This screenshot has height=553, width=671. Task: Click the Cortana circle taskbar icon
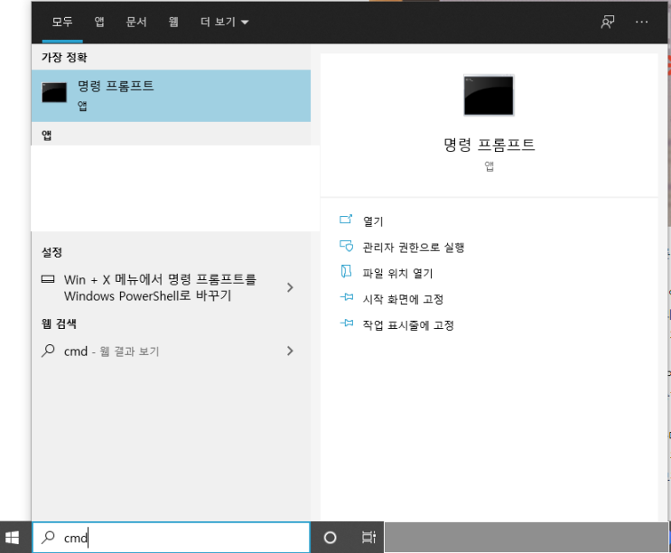tap(330, 538)
